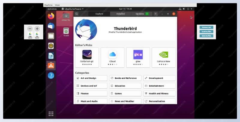Screen dimensions: 240x122
Task: Open the Machine menu
Action: [48, 5]
